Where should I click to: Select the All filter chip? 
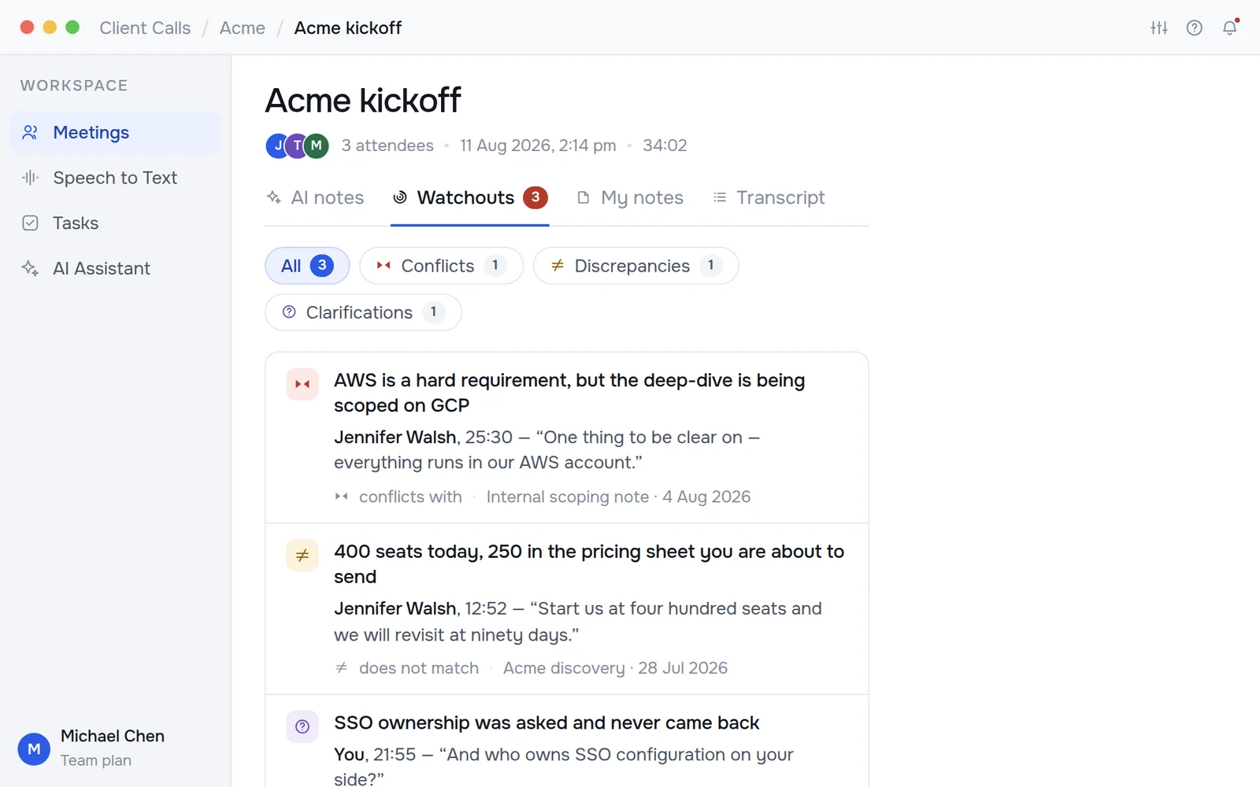(x=307, y=266)
